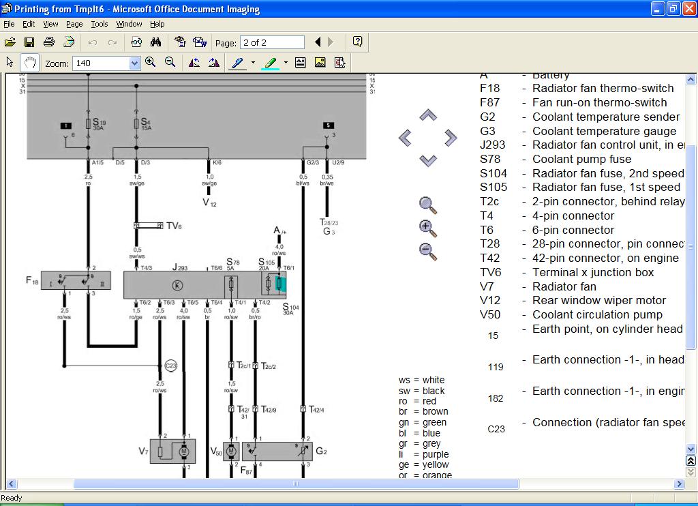Activate the Select arrow tool
Viewport: 698px width, 506px height.
(x=10, y=63)
